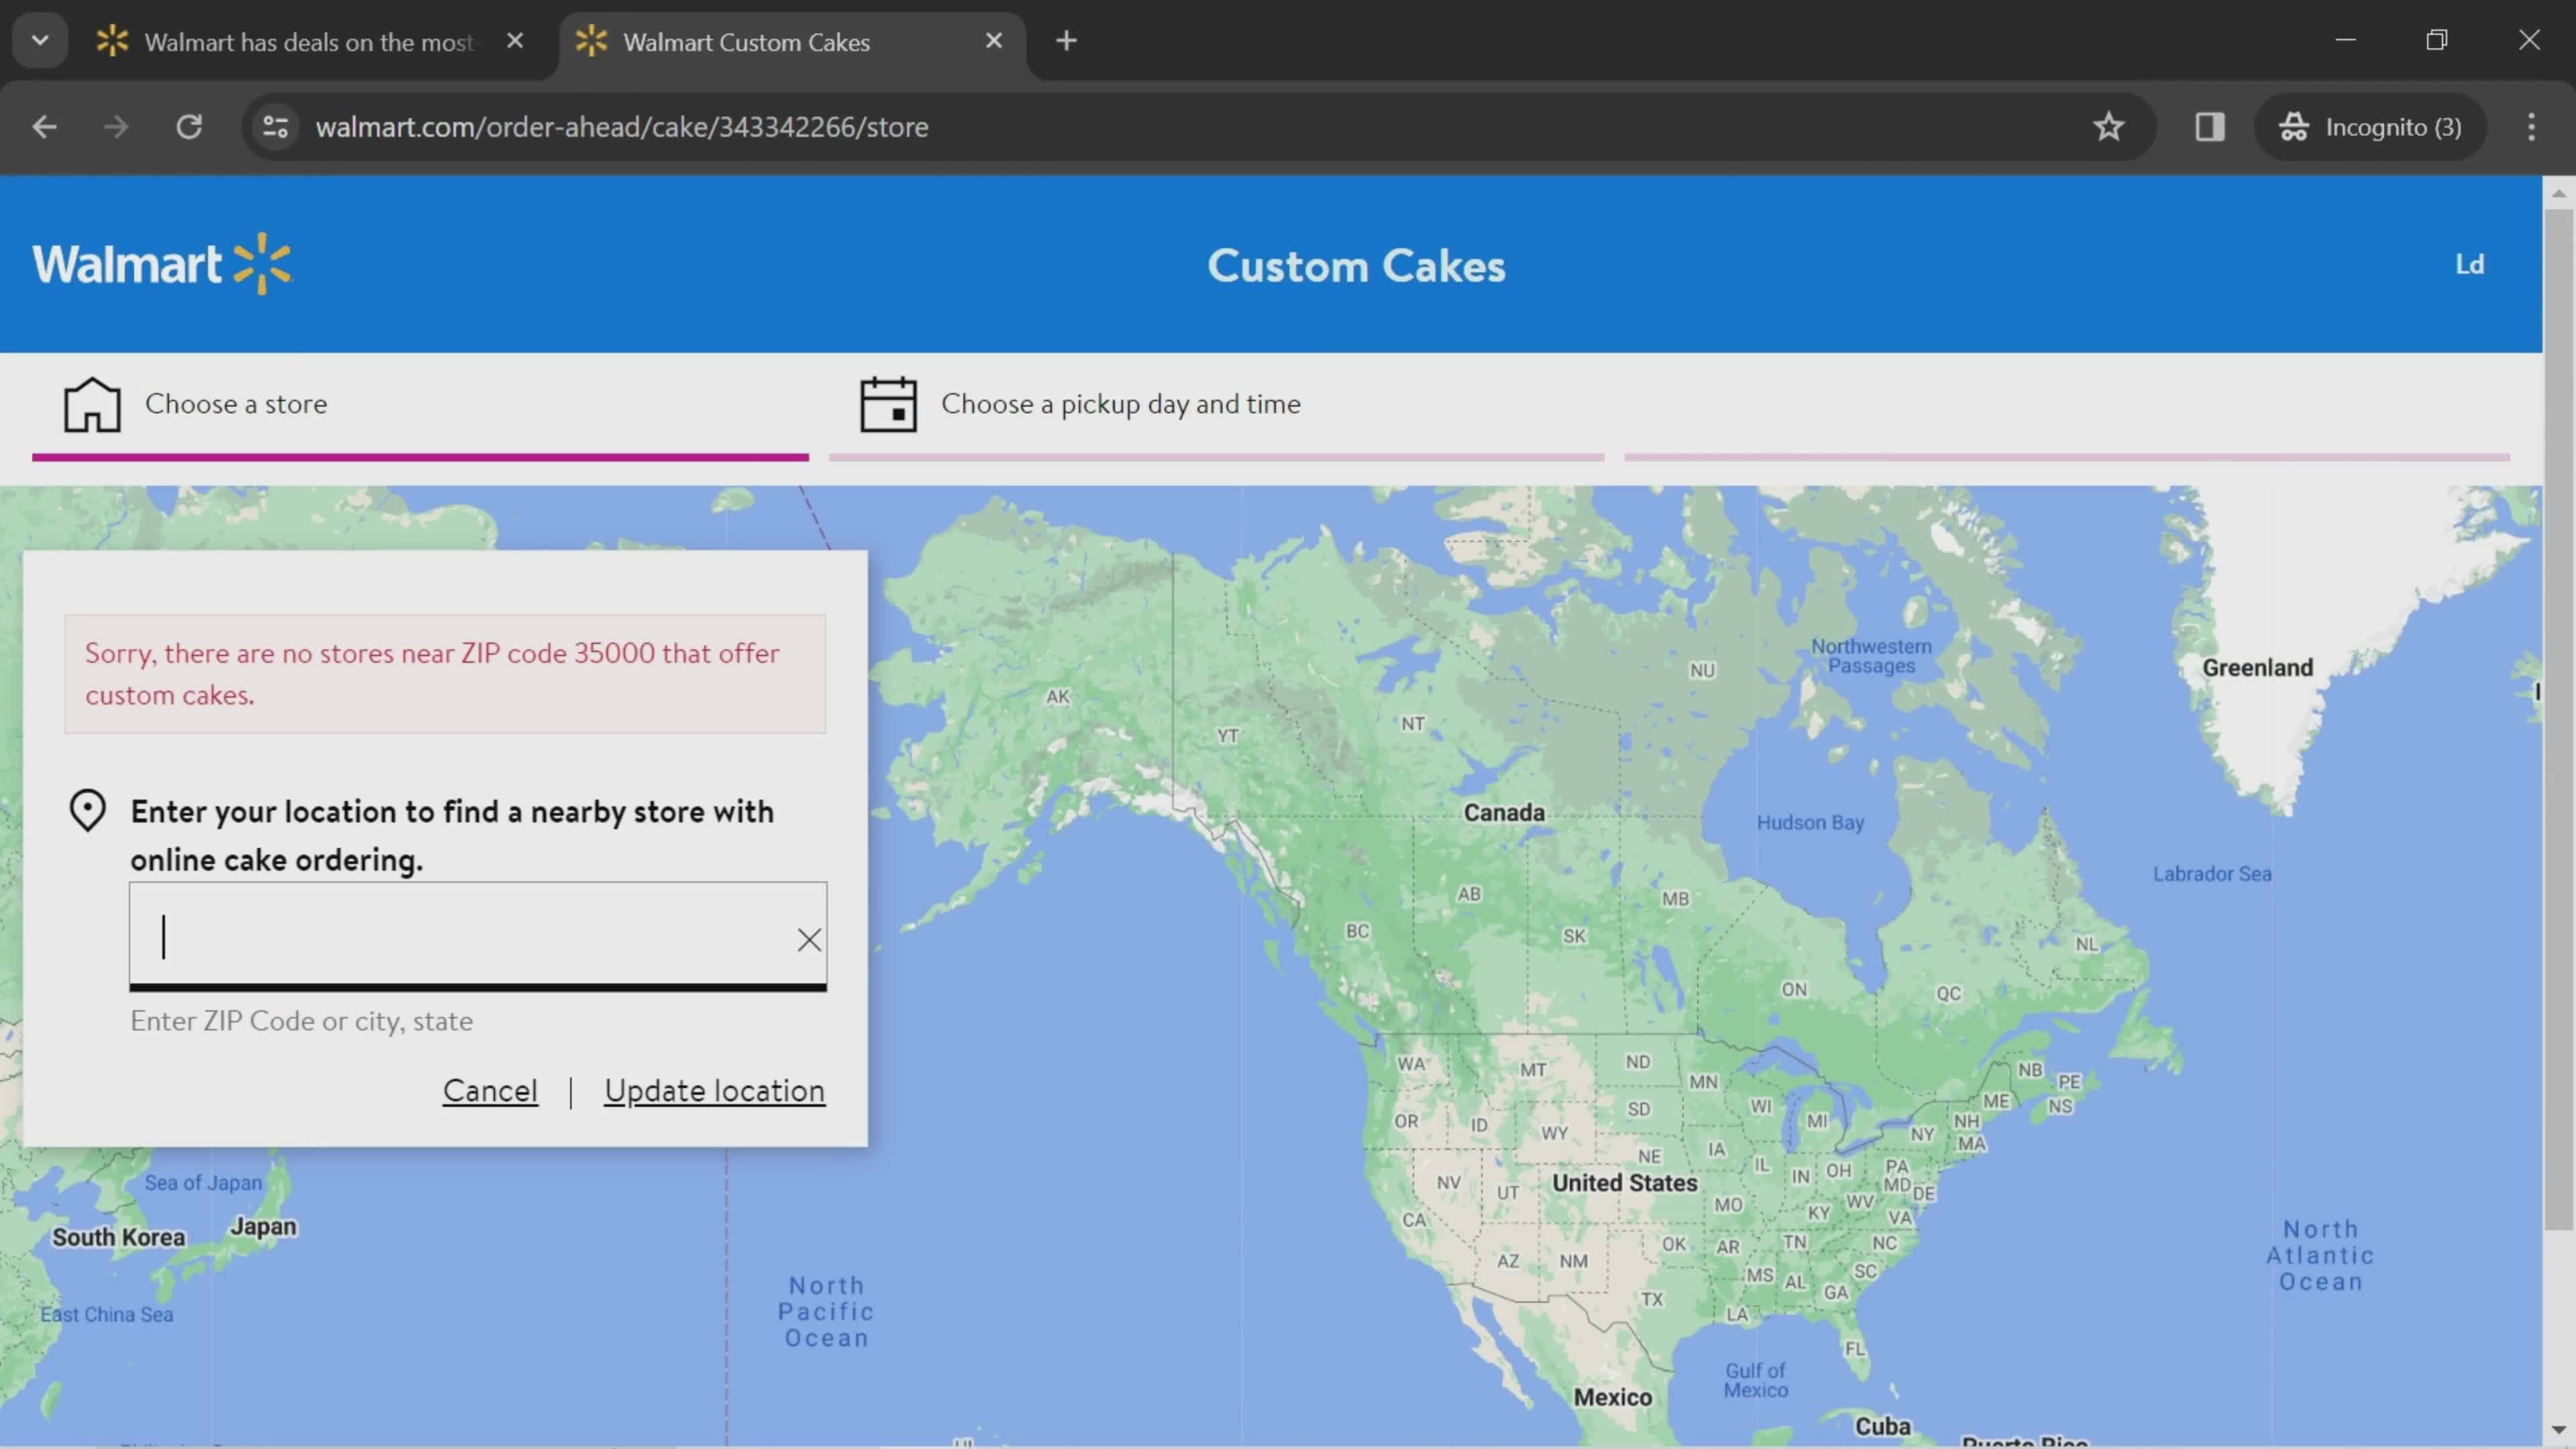This screenshot has height=1449, width=2576.
Task: Click the Sea of Japan label
Action: [203, 1182]
